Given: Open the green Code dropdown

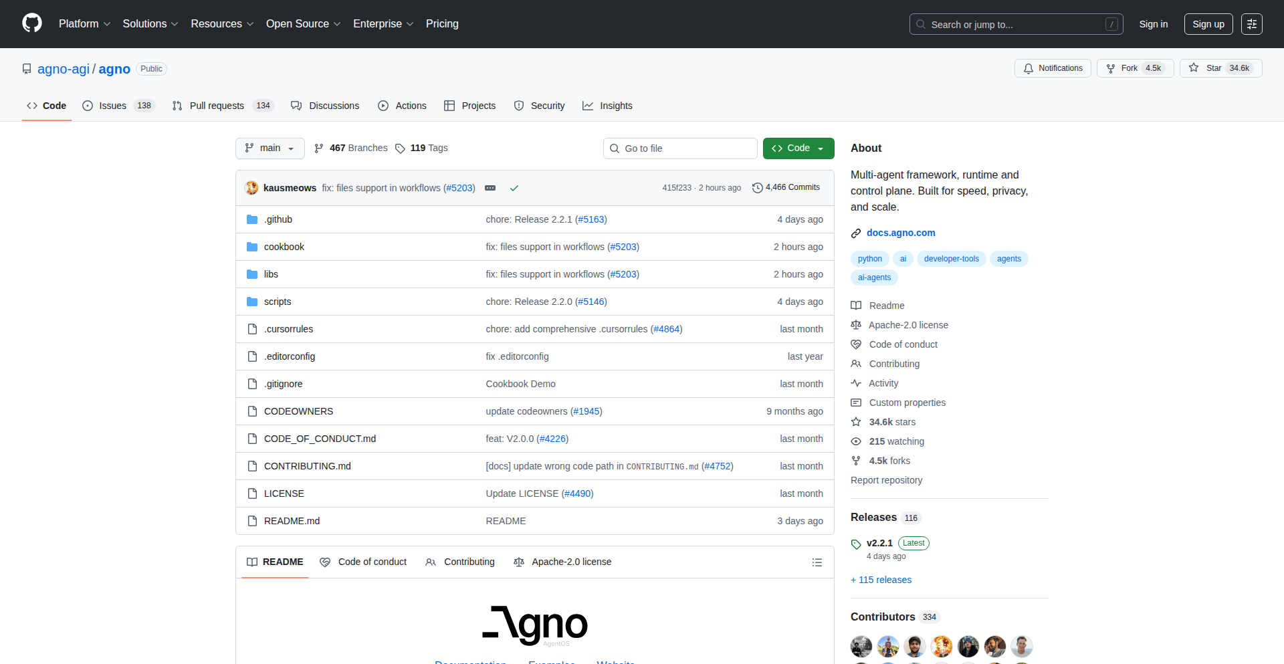Looking at the screenshot, I should 798,148.
